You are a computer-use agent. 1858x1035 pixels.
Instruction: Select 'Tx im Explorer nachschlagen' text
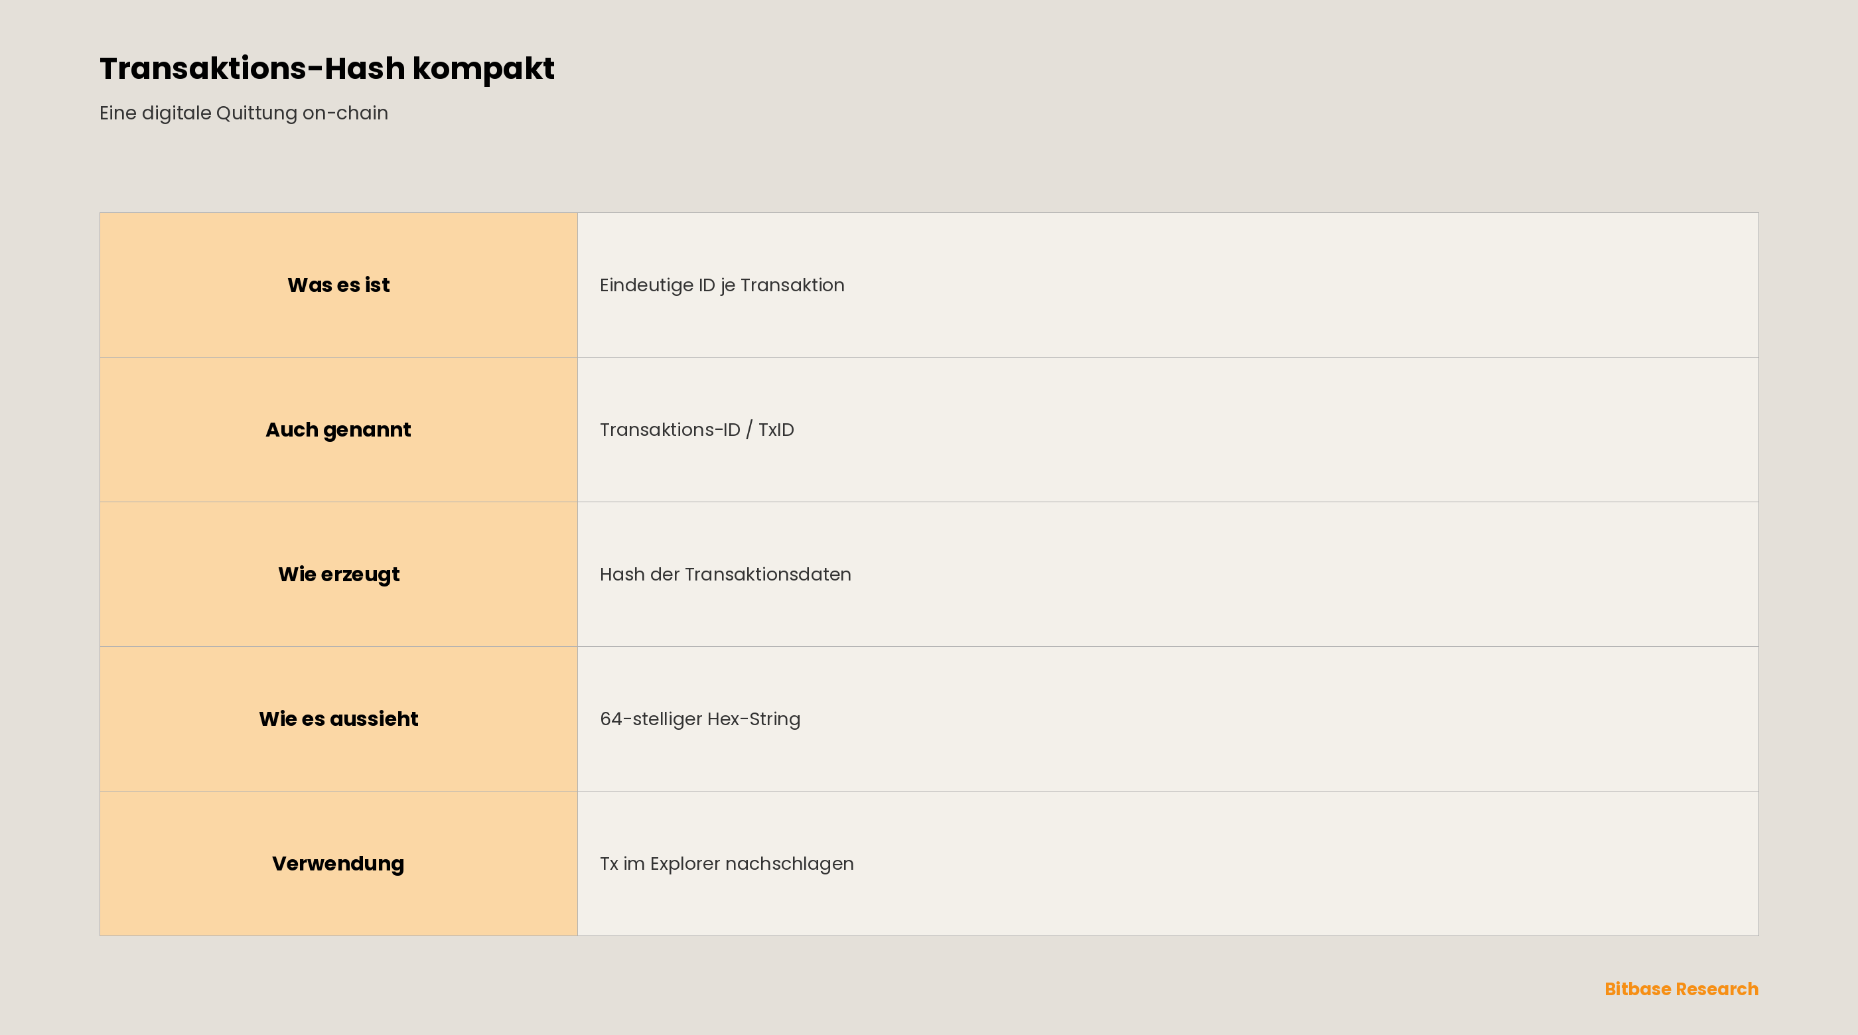(x=727, y=863)
